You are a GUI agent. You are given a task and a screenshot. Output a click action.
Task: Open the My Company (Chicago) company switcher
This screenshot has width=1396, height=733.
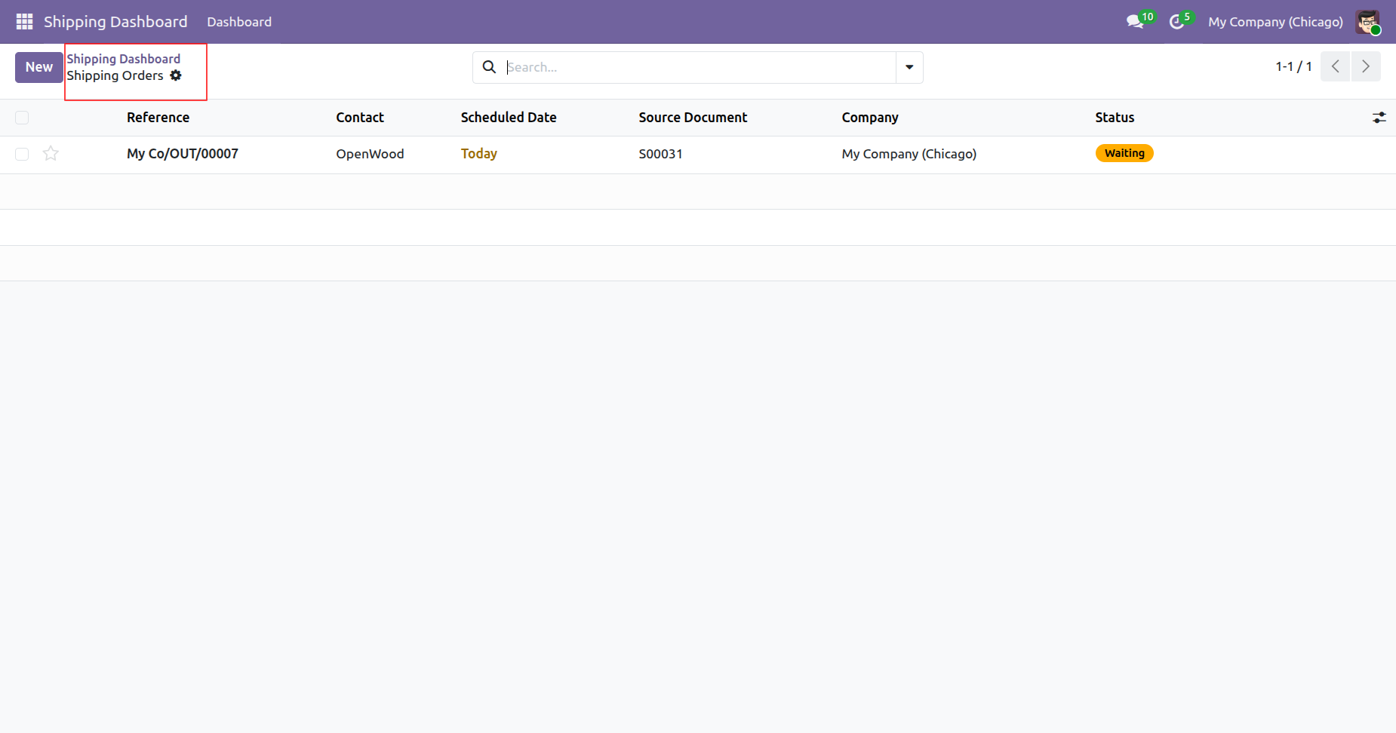1275,22
